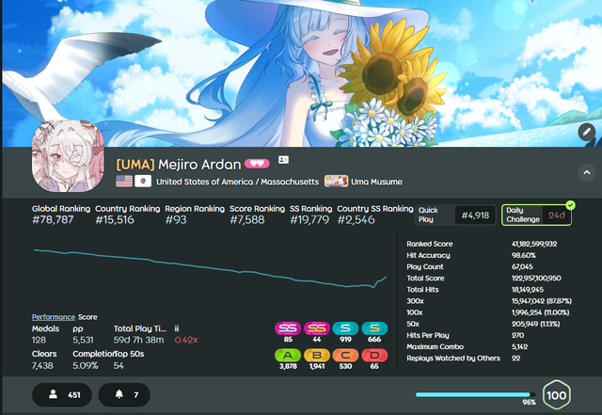Click Country SS Ranking #2,546 value
Screen dimensions: 602x415
356,220
